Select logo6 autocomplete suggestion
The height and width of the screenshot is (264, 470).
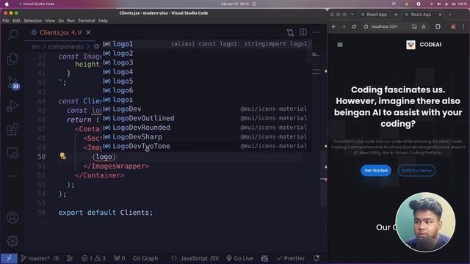point(207,90)
